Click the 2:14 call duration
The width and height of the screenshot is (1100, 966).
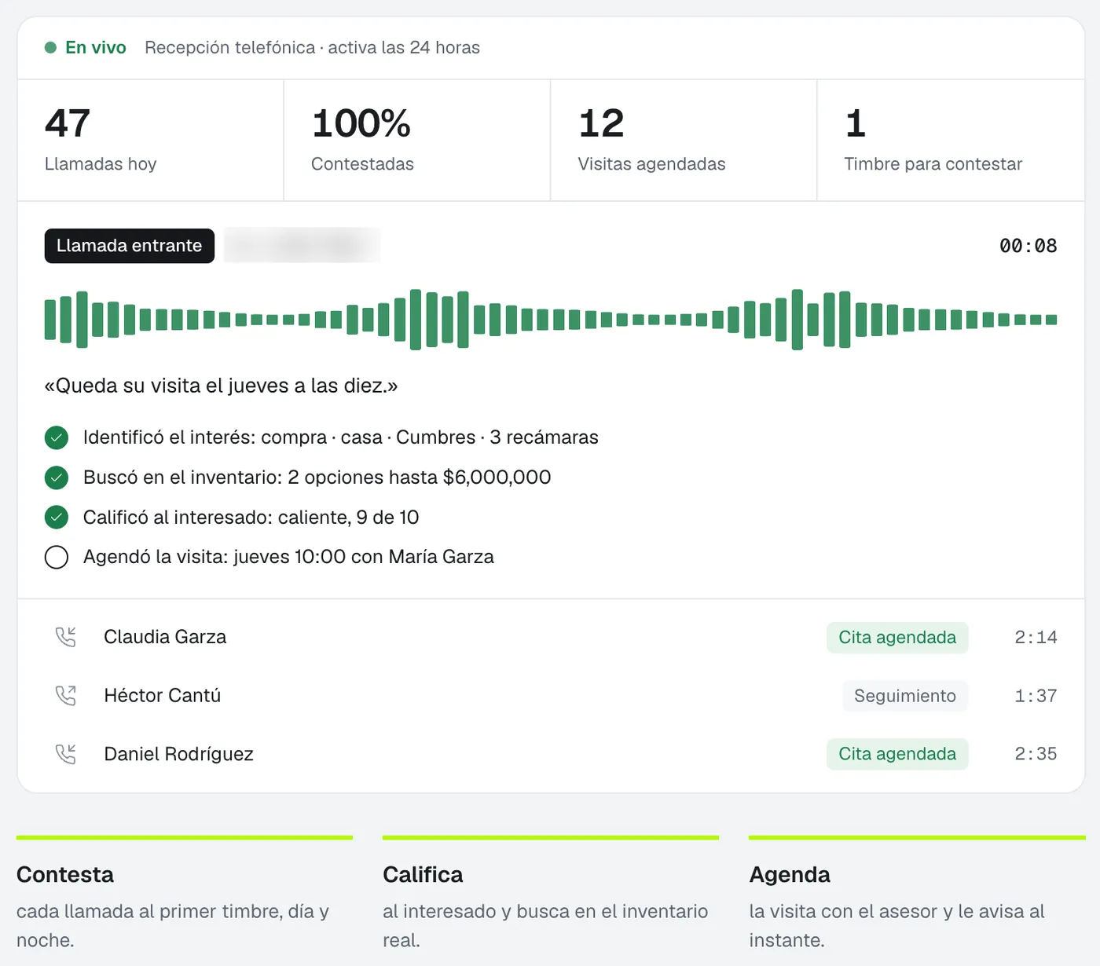click(1036, 637)
